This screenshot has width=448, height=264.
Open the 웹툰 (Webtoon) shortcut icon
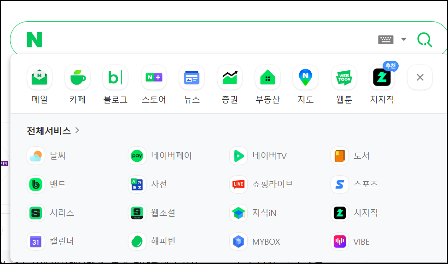(x=344, y=77)
